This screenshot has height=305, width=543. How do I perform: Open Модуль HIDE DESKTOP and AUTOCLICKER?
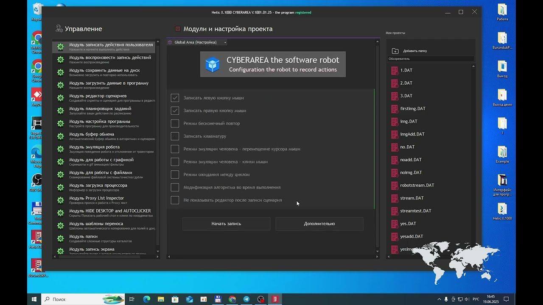pyautogui.click(x=104, y=213)
